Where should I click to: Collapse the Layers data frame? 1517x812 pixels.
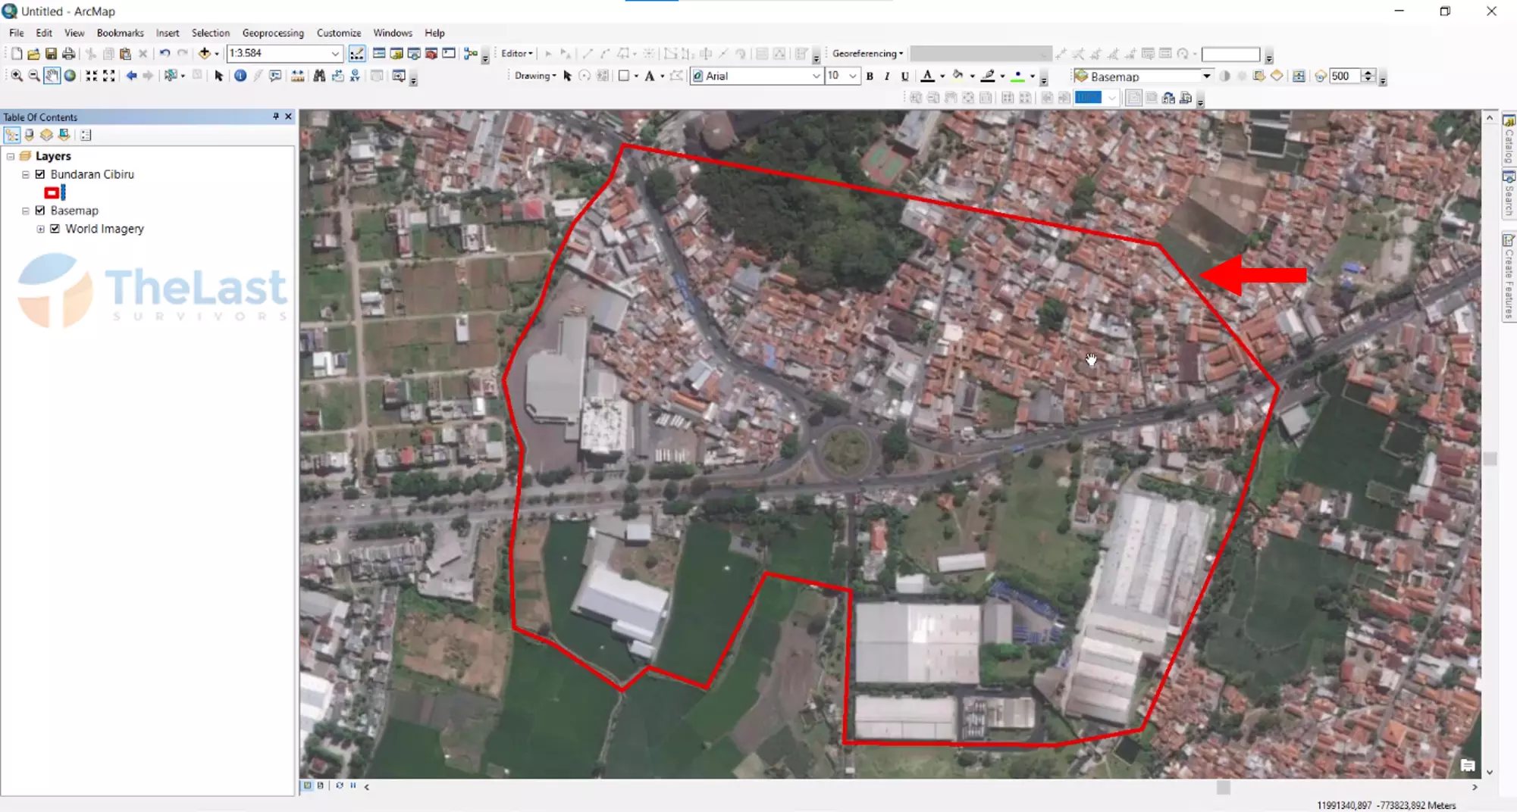[x=11, y=156]
